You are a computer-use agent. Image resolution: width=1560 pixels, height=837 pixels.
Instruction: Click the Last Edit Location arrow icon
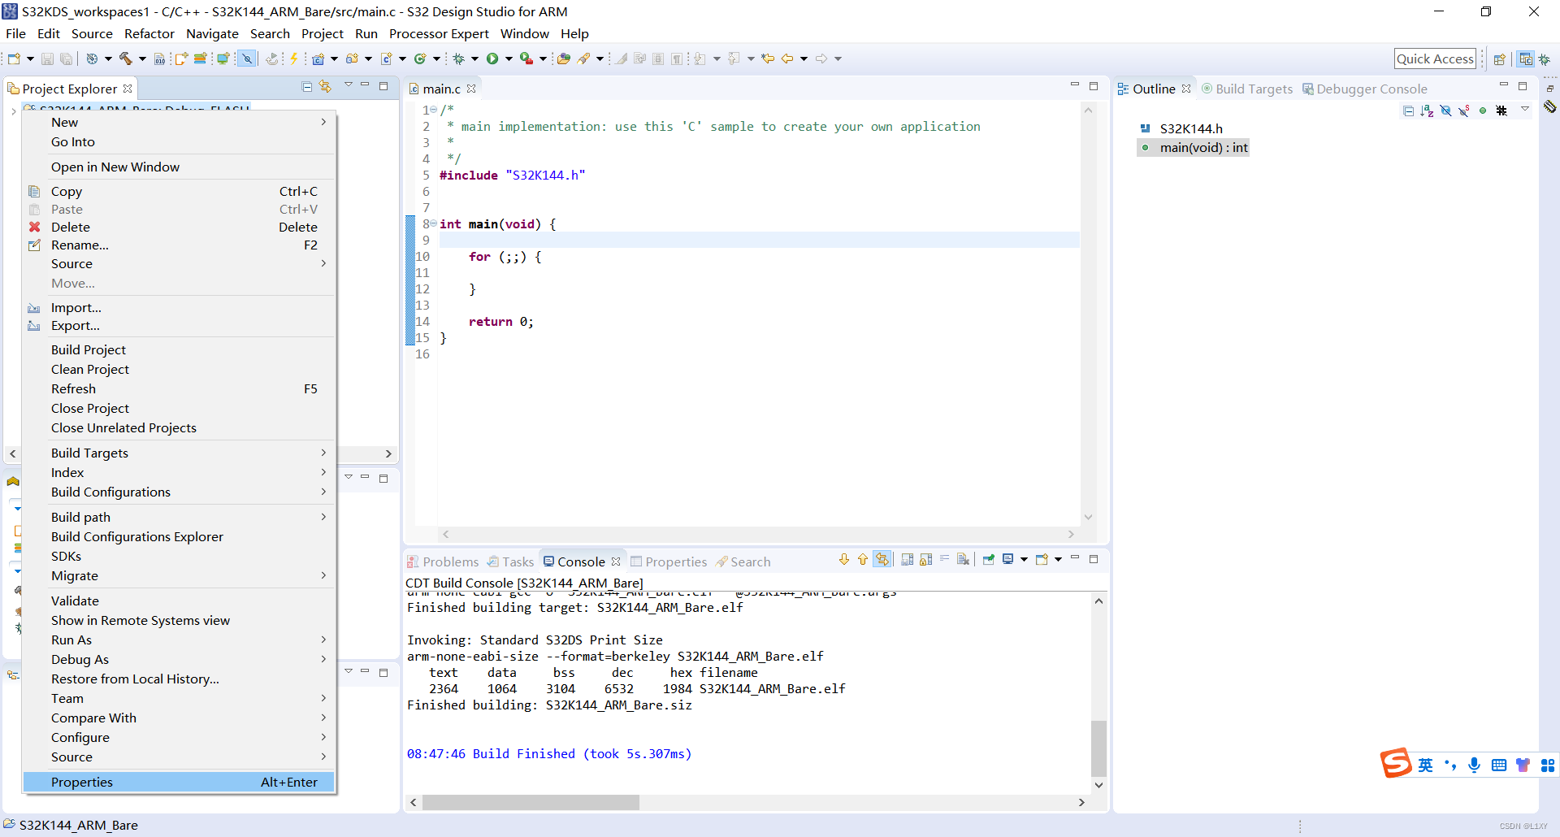pos(768,59)
